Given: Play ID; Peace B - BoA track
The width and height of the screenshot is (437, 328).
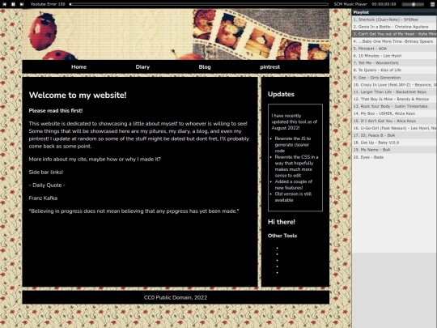Looking at the screenshot, I should (394, 135).
